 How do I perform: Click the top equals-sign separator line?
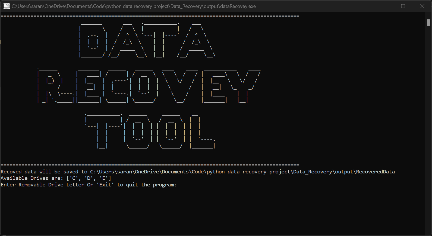point(150,16)
